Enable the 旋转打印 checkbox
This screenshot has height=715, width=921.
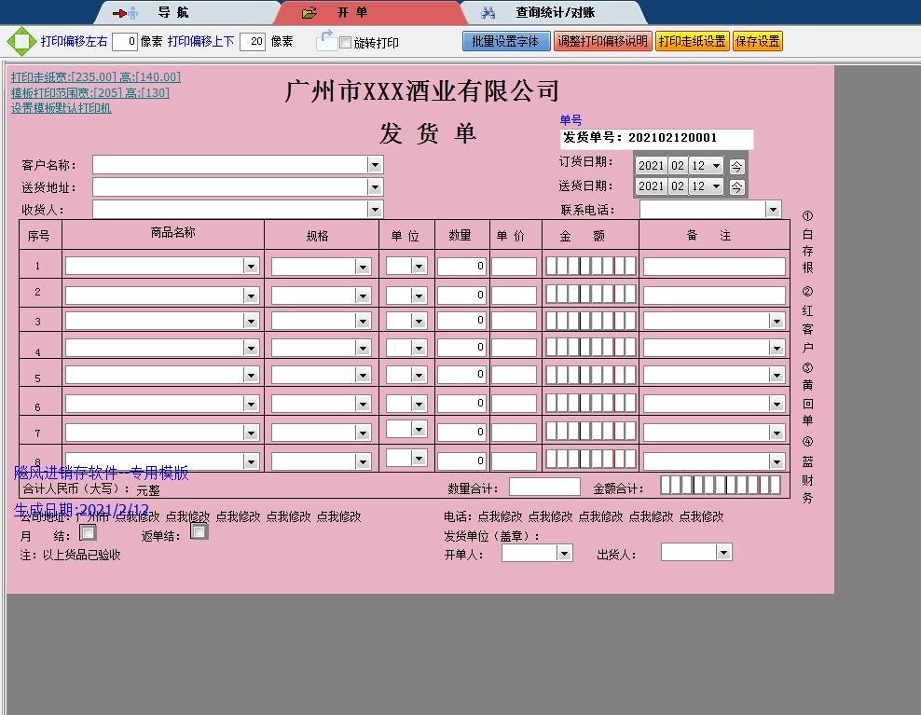point(346,43)
